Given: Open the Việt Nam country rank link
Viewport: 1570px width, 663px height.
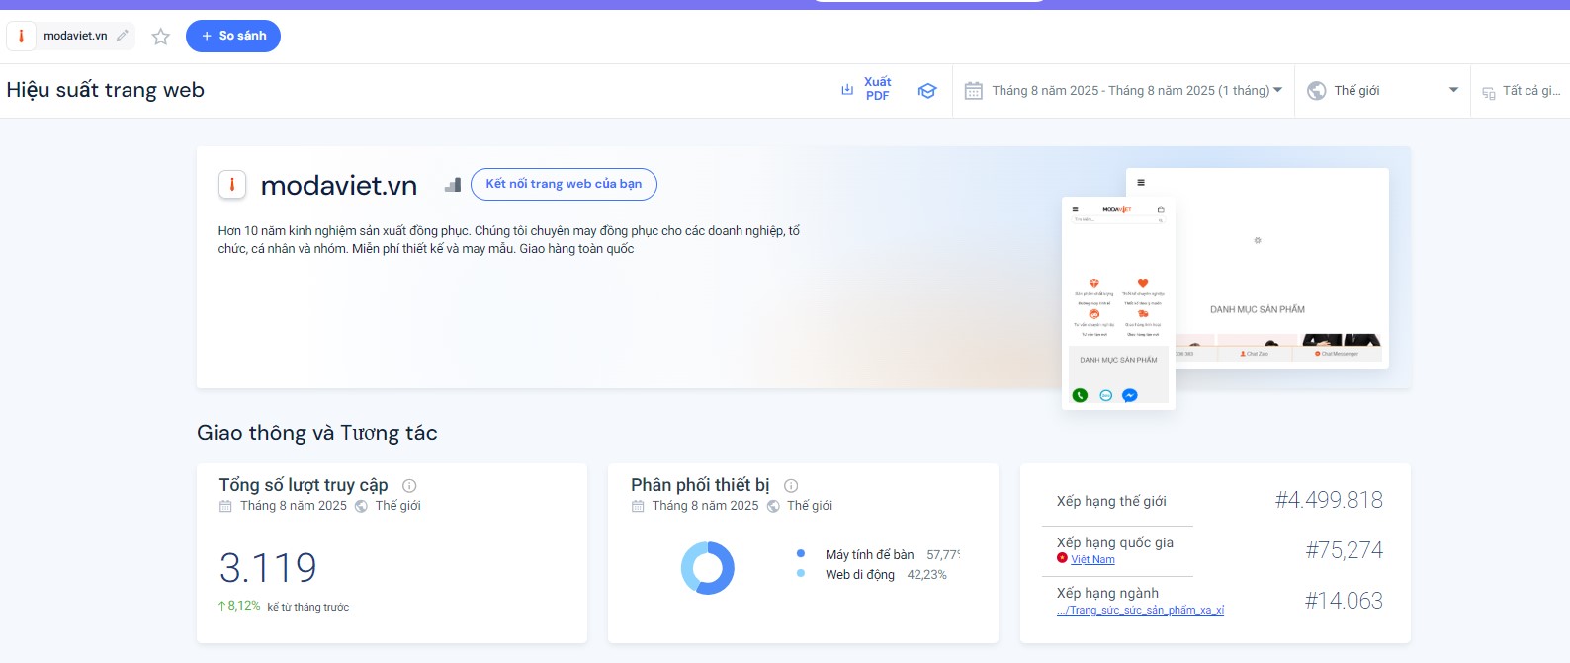Looking at the screenshot, I should tap(1092, 559).
